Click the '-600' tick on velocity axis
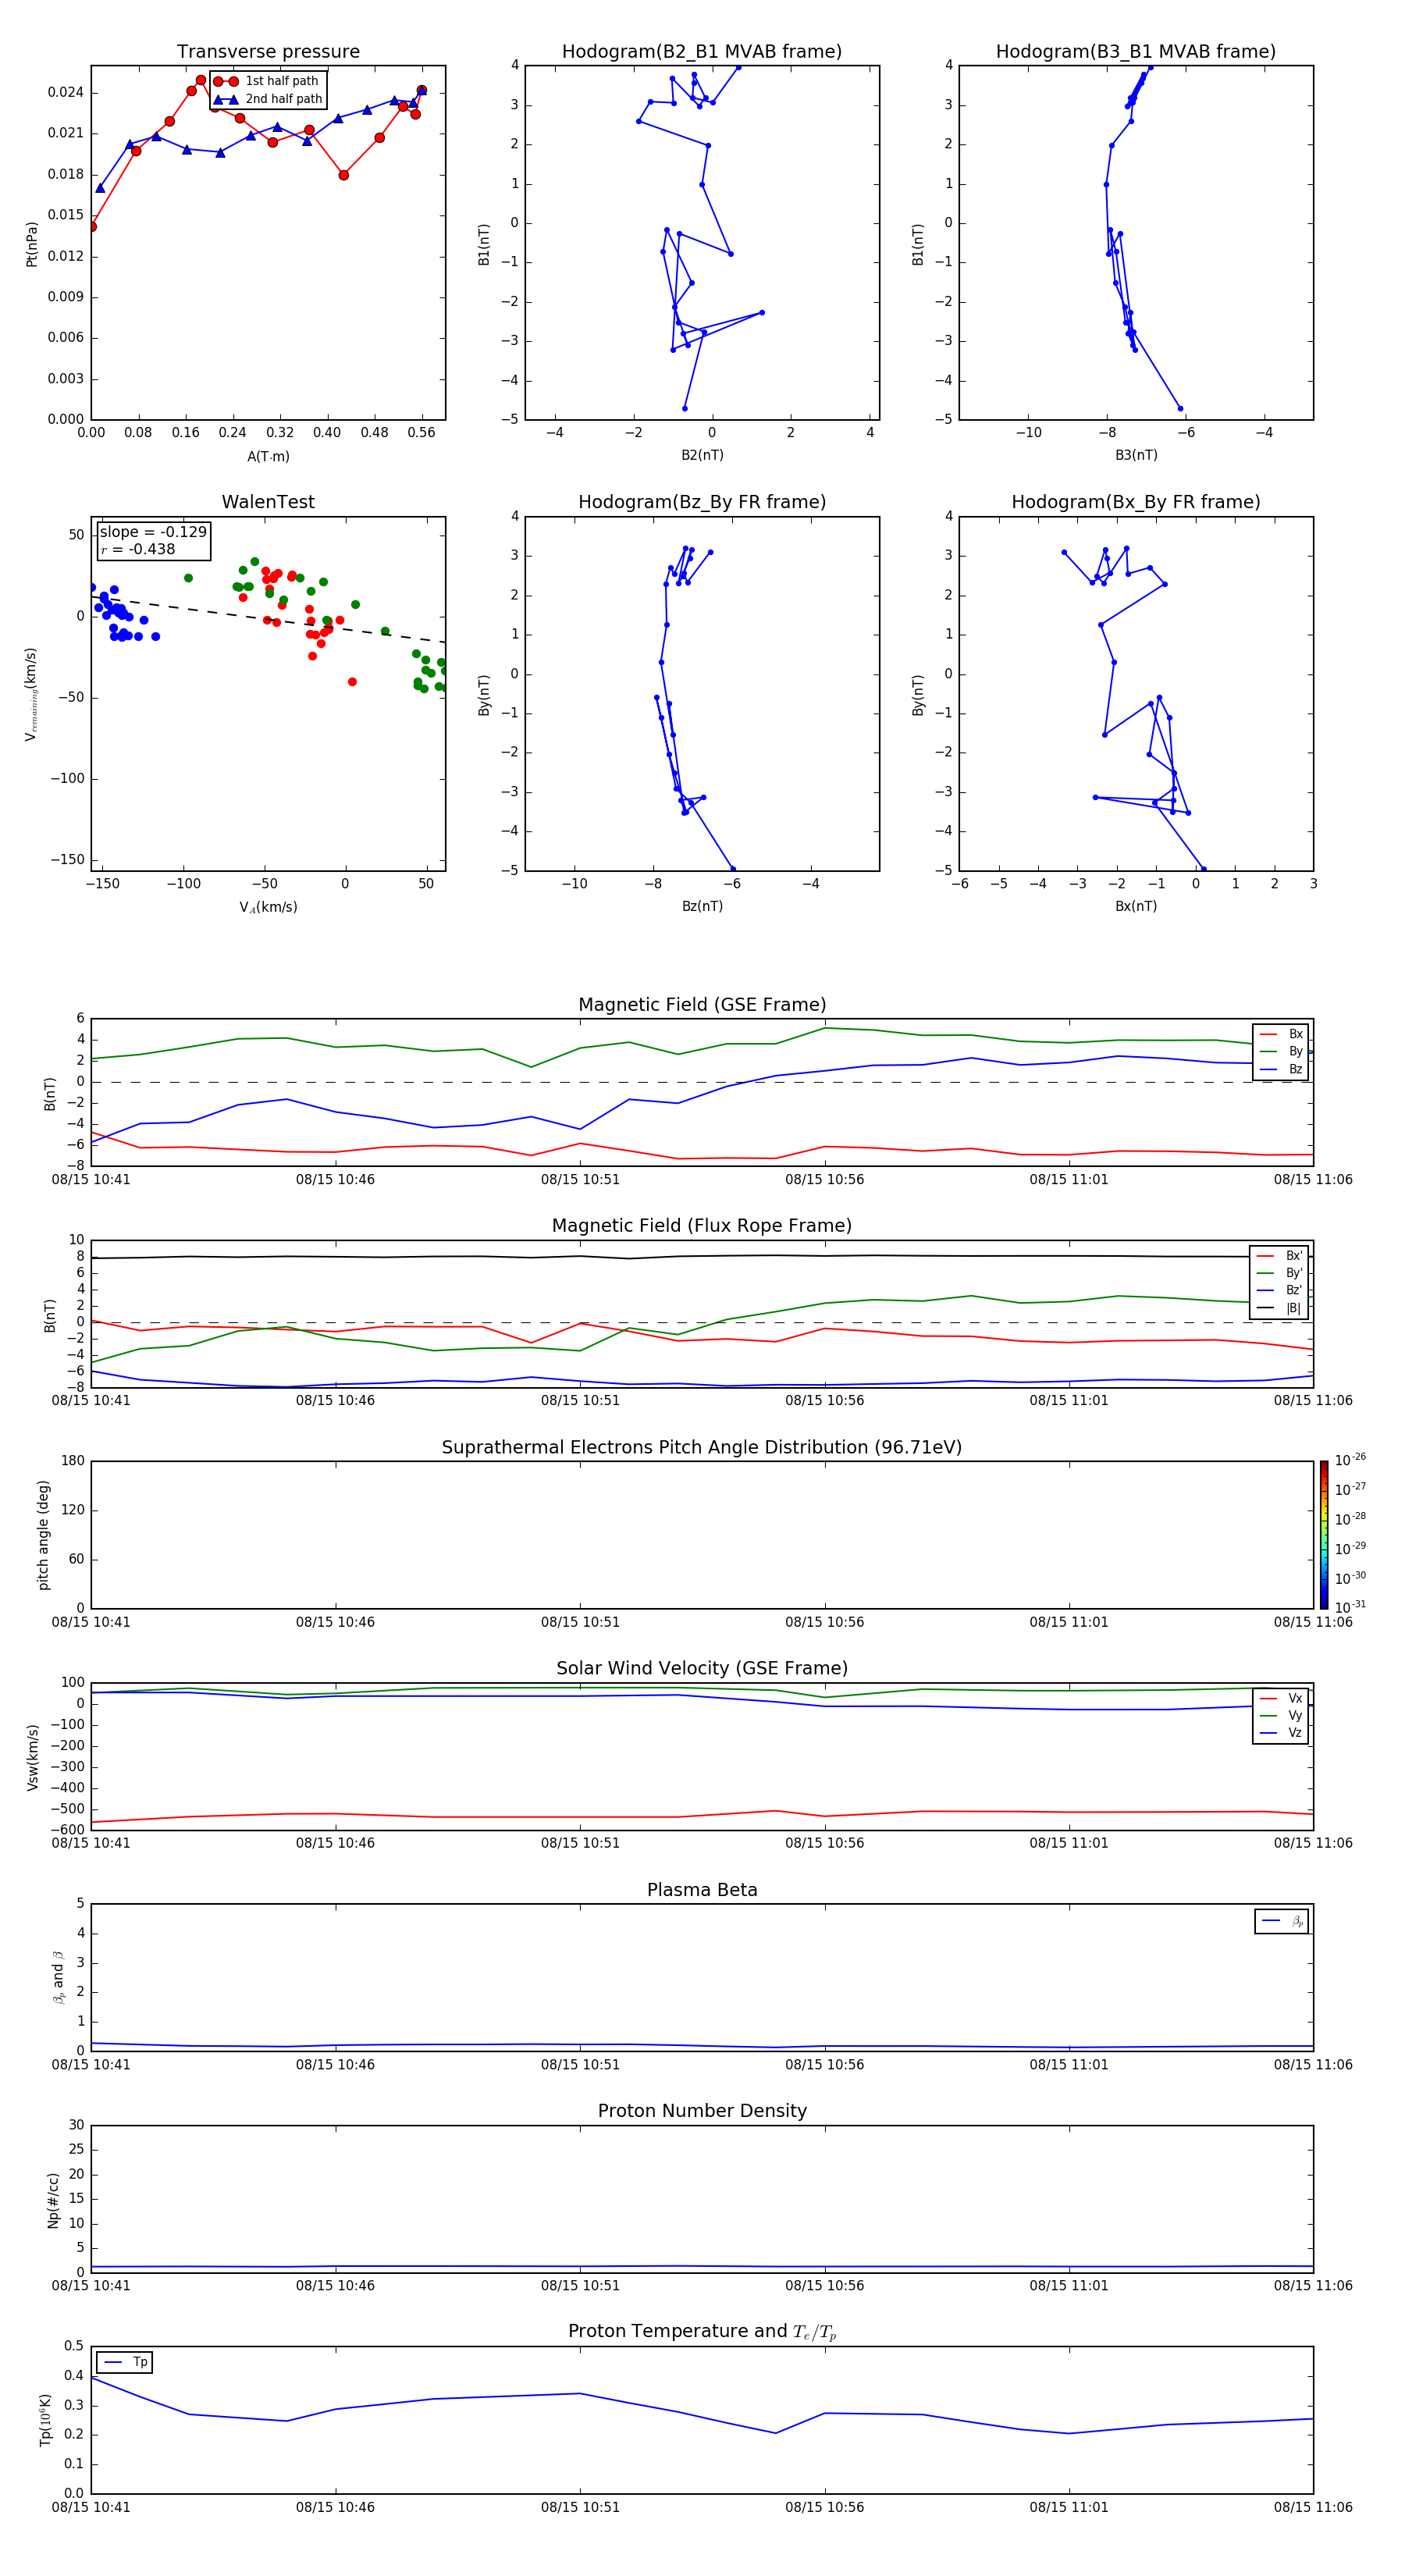This screenshot has width=1405, height=2576. (x=68, y=1830)
